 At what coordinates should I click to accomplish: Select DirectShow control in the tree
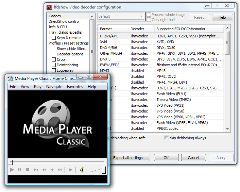pos(64,21)
